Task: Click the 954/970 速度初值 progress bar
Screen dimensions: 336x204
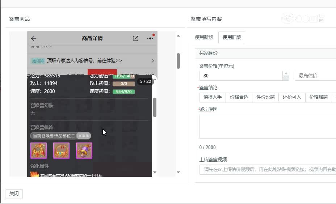Action: coord(124,92)
